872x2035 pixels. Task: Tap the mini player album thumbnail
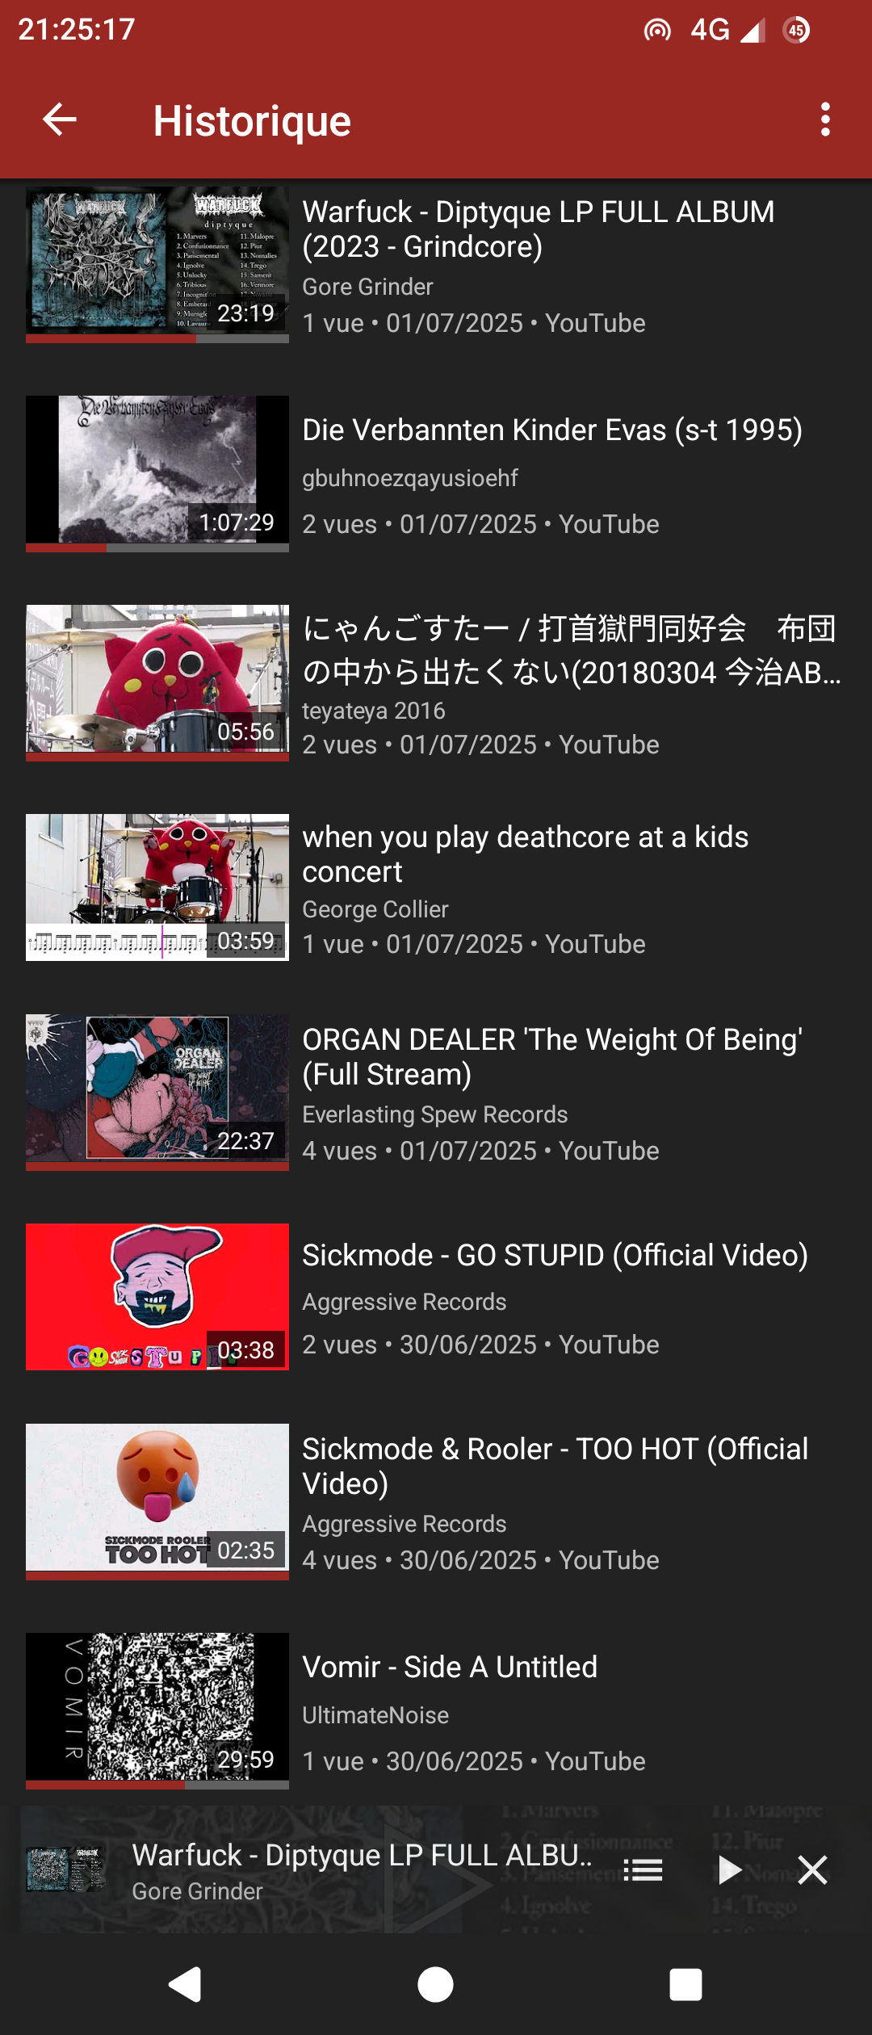click(65, 1869)
